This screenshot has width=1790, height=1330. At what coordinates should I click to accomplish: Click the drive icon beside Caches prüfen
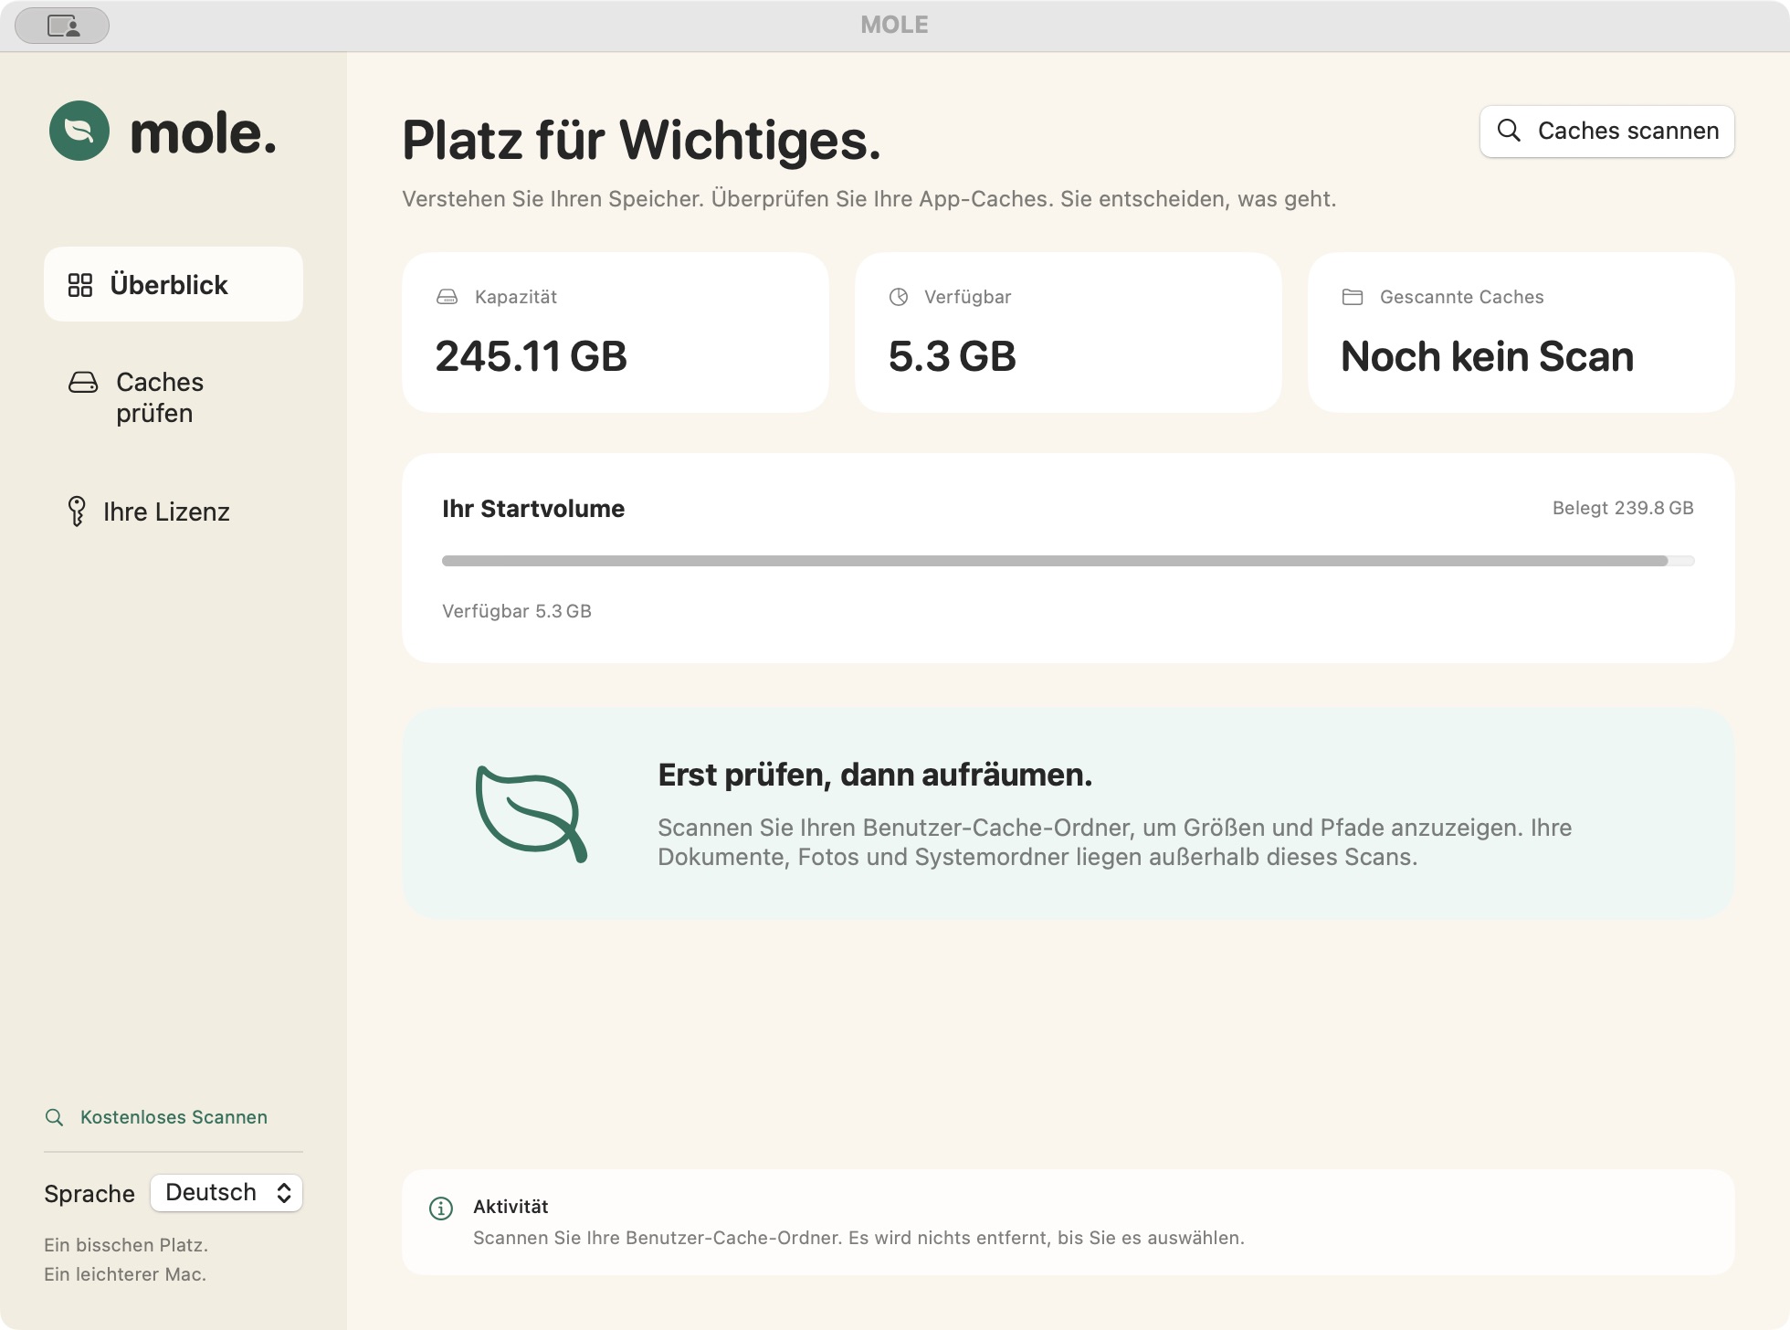(x=83, y=382)
